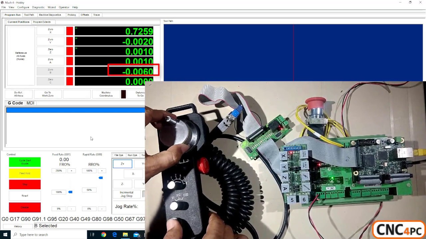Toggle Machine Coordinates display
Image resolution: width=426 pixels, height=239 pixels.
click(x=106, y=94)
